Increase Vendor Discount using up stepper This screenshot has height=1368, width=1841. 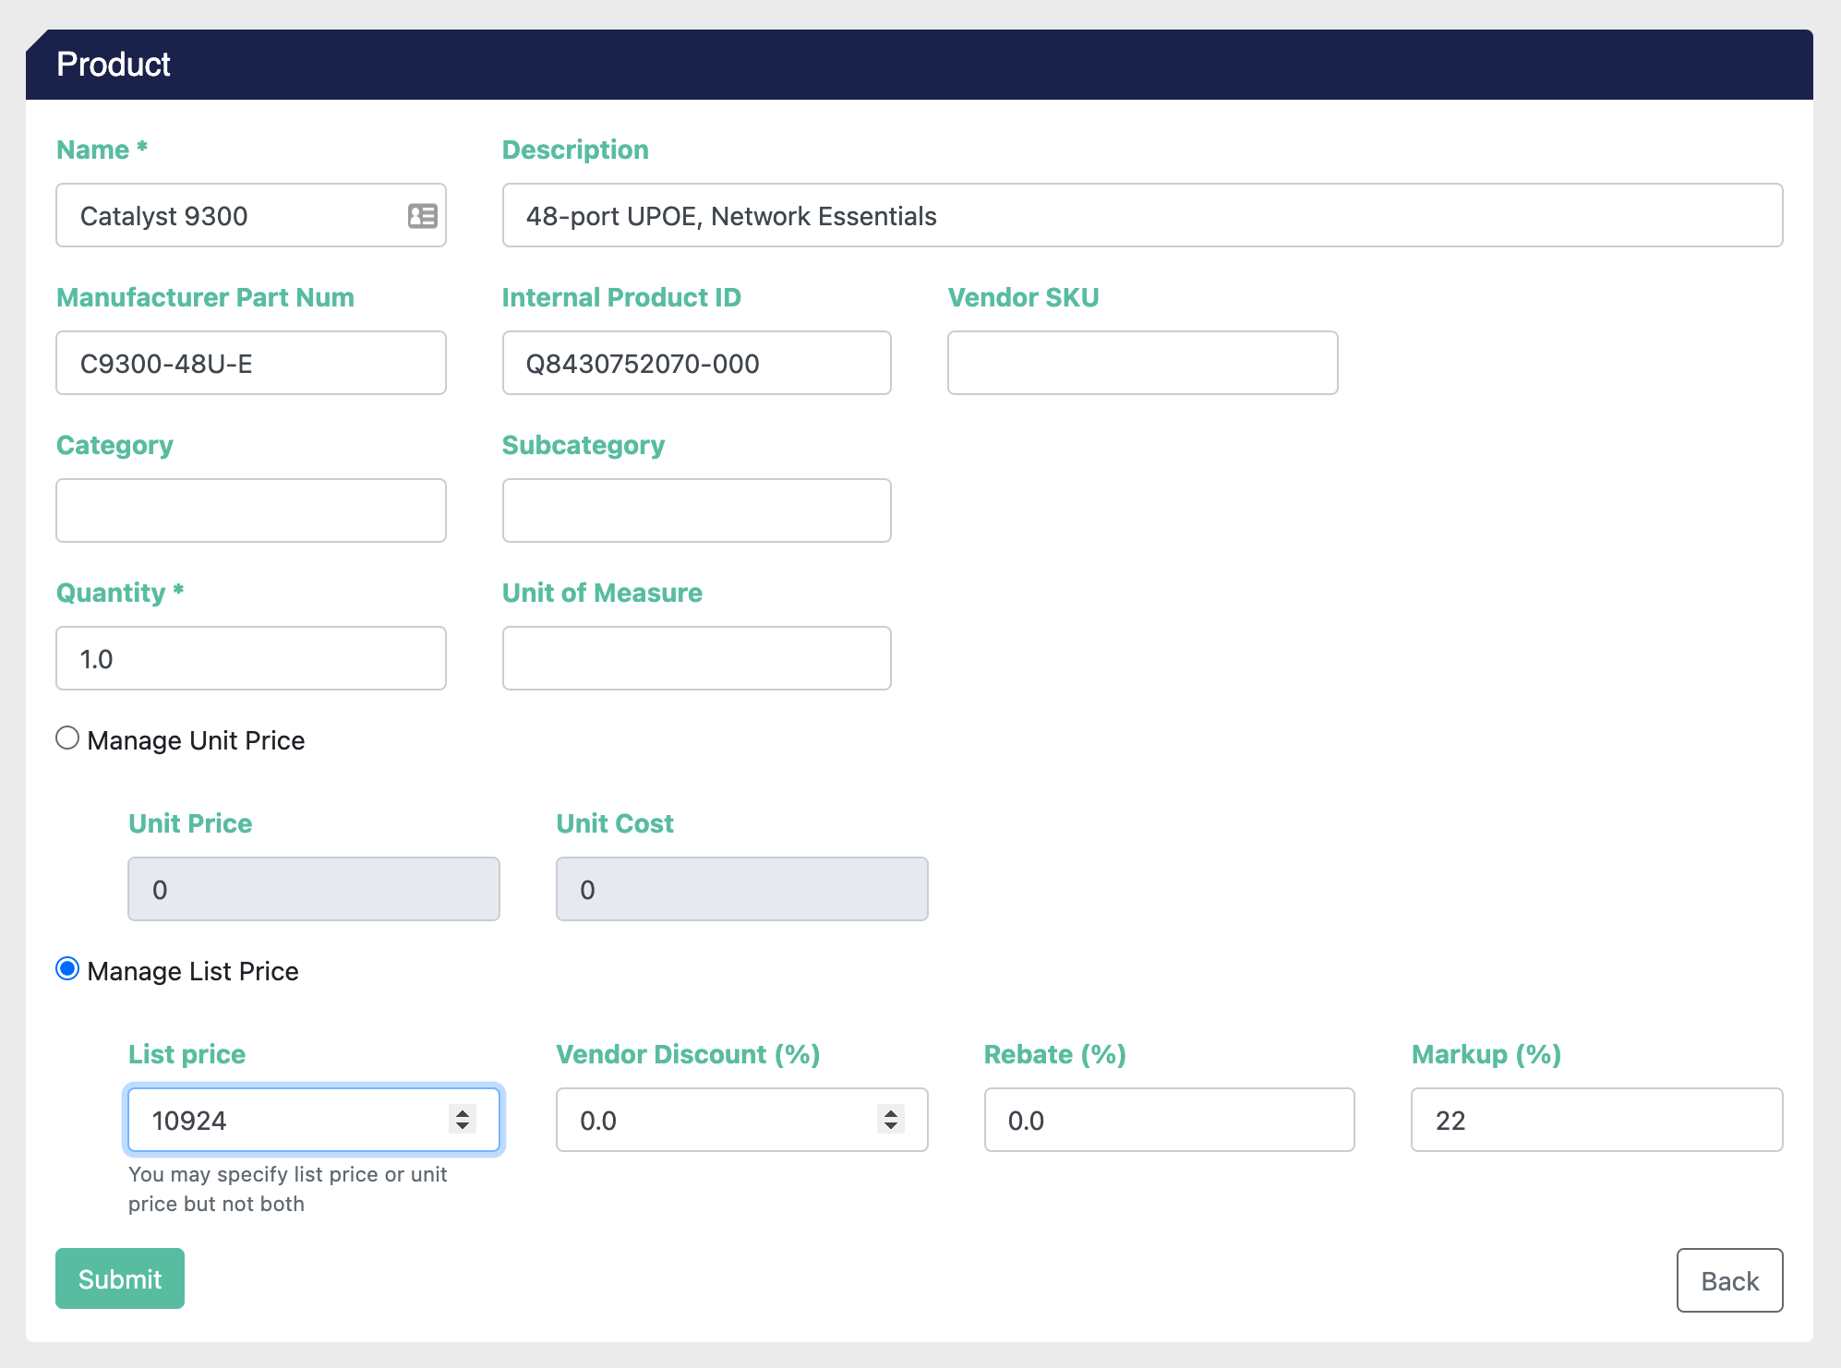pos(891,1112)
